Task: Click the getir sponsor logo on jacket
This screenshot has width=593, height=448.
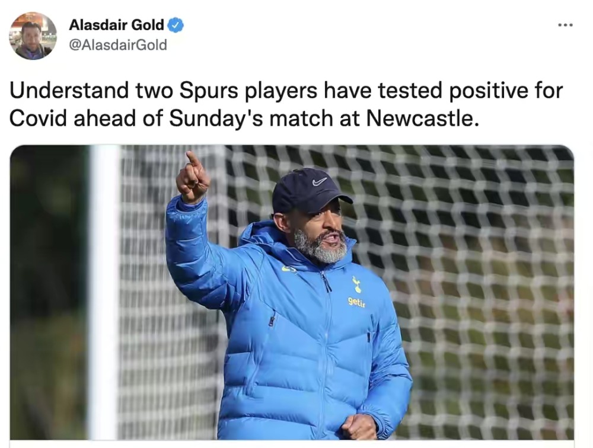Action: [356, 302]
